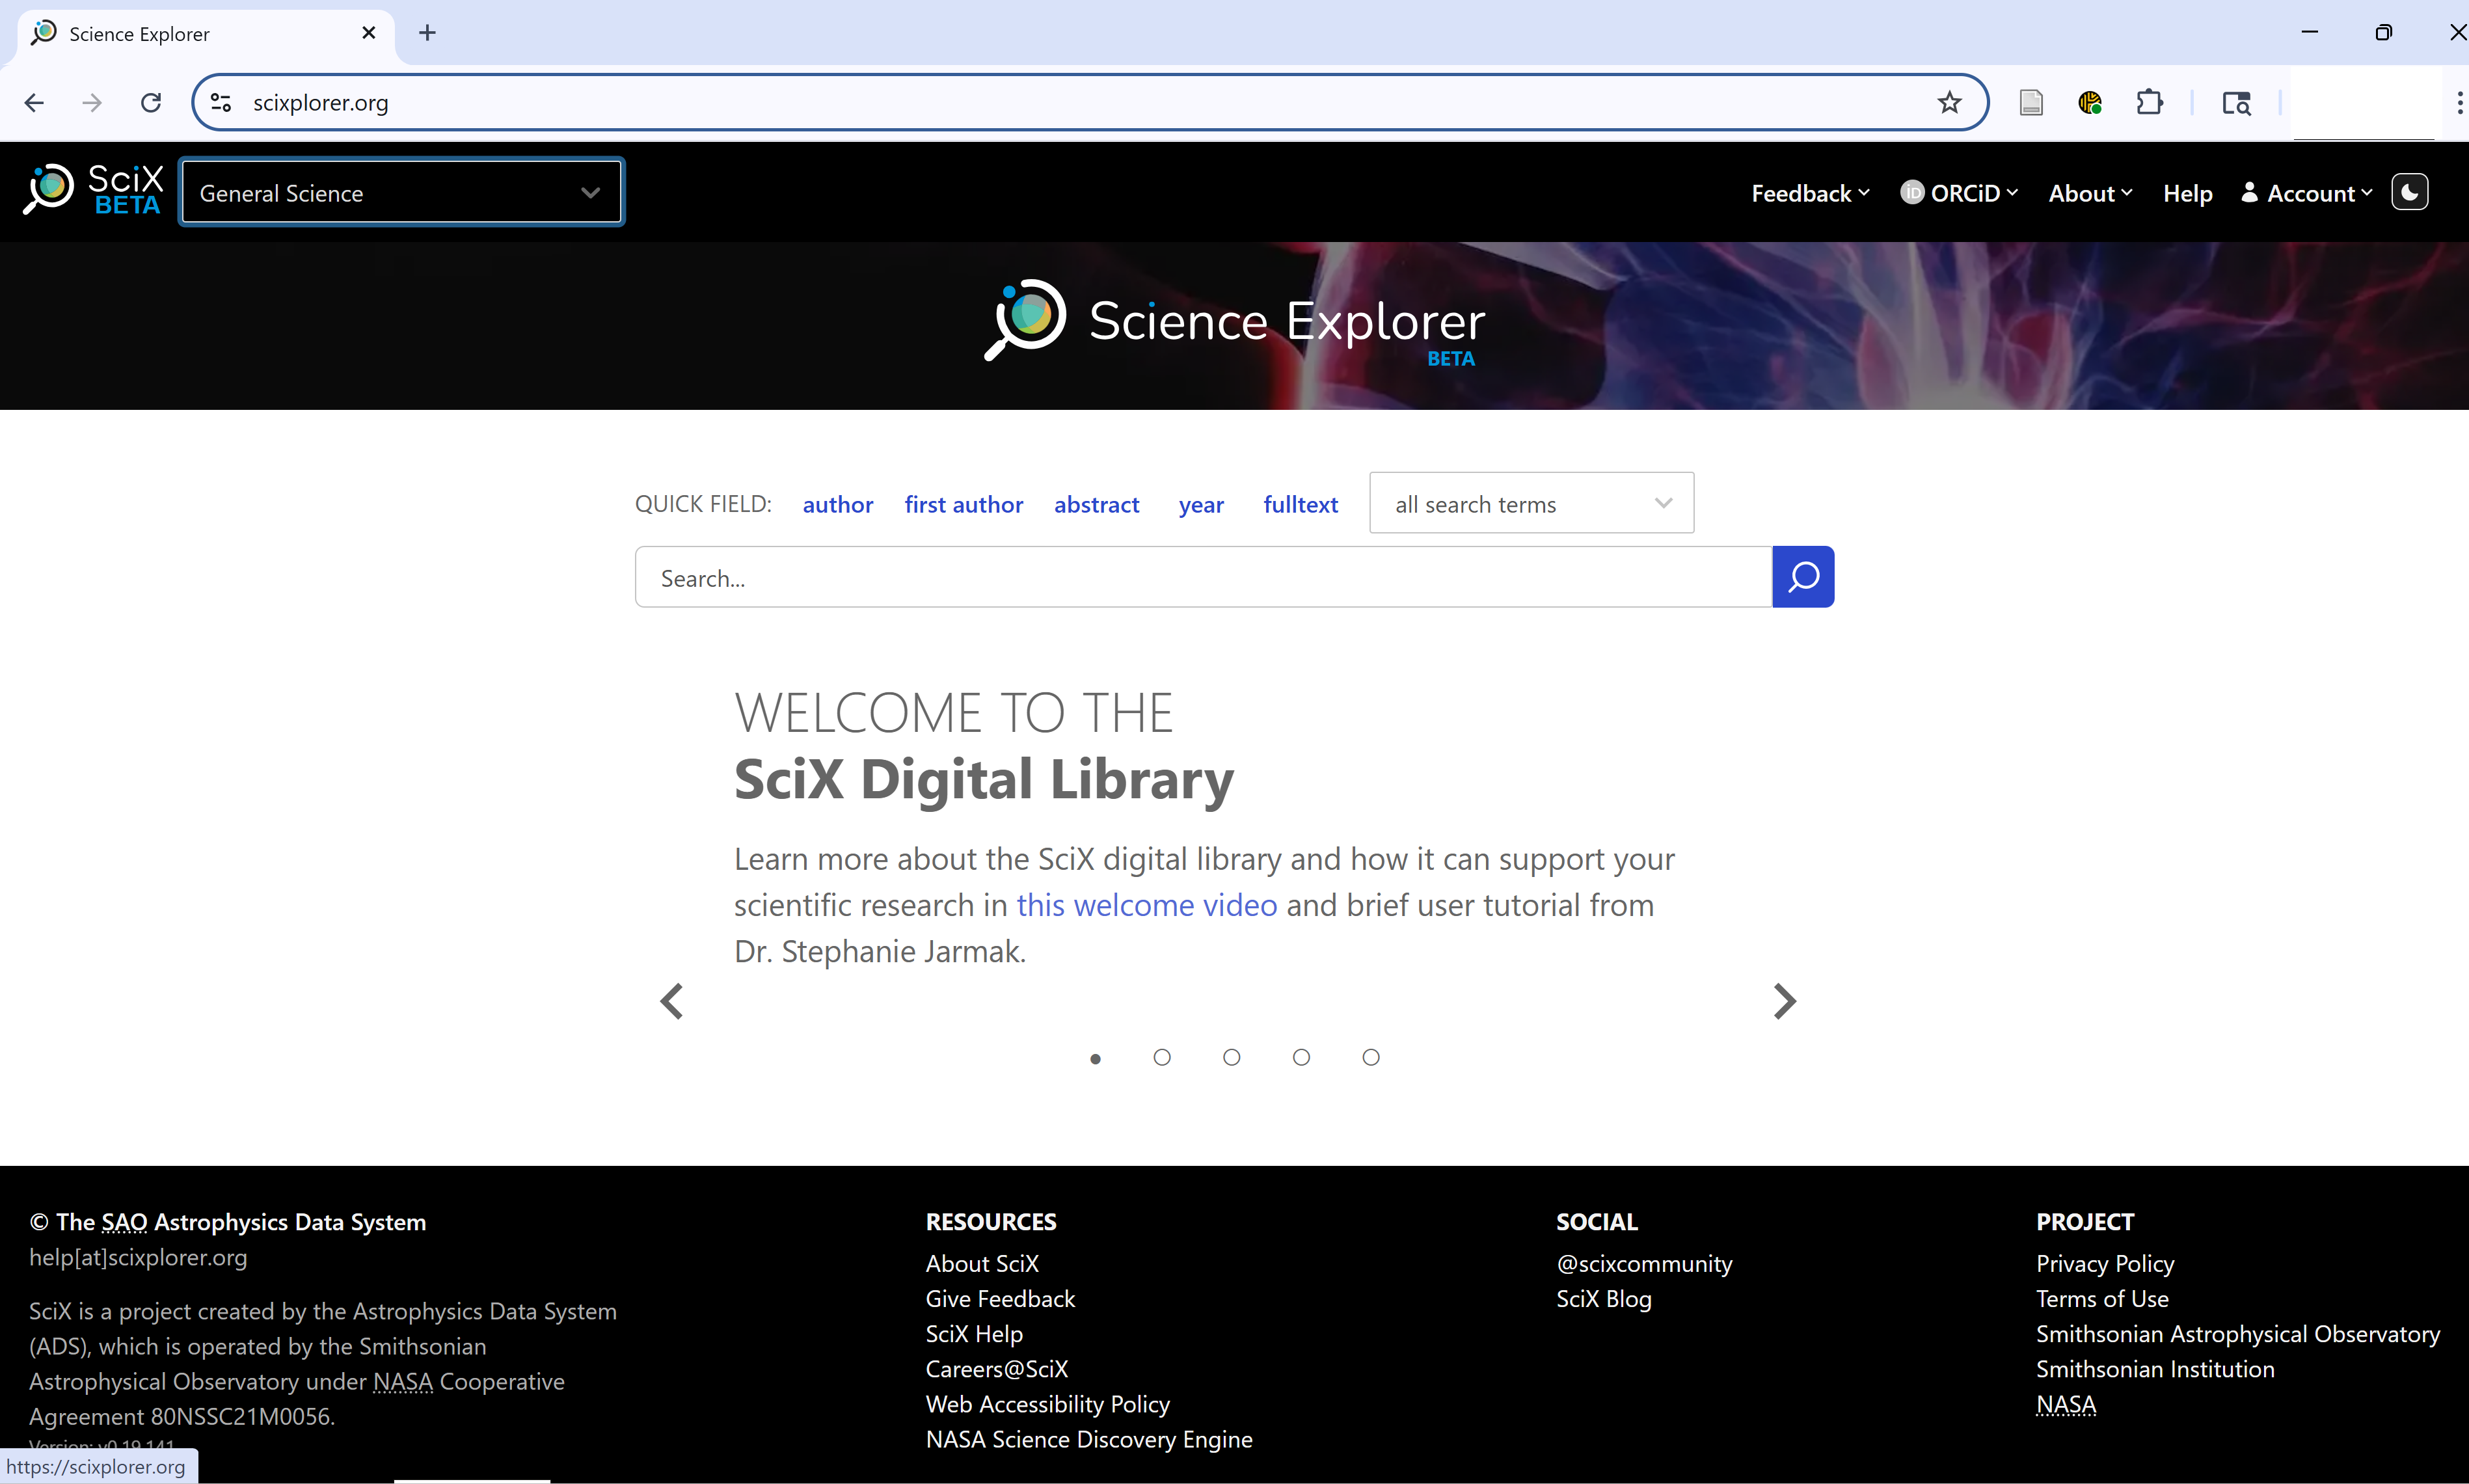
Task: Click the tab search icon in toolbar
Action: [2236, 102]
